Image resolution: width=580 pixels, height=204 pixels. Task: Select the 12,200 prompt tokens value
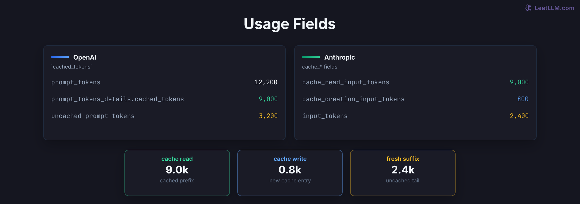click(x=266, y=82)
